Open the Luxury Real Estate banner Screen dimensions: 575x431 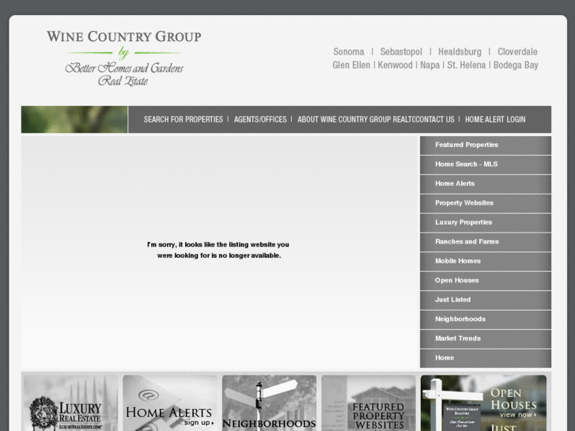pos(70,403)
